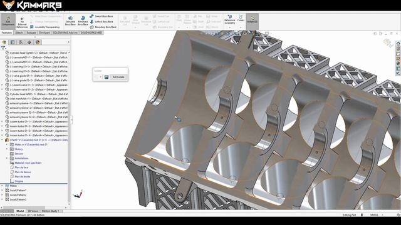Open the Motion Study 1 tab

pos(50,211)
